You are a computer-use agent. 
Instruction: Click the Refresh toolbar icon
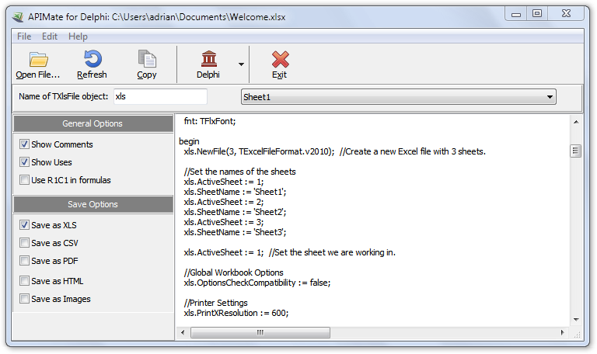[x=92, y=60]
